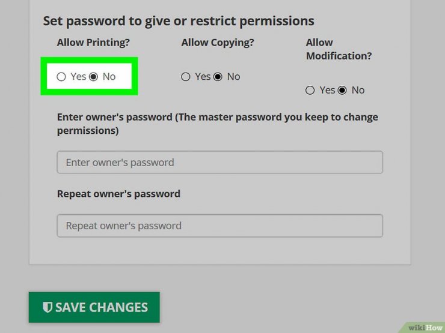445x333 pixels.
Task: Click the Allow Copying? label
Action: coord(218,43)
